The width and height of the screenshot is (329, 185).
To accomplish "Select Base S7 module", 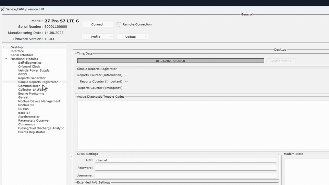I will pyautogui.click(x=24, y=113).
